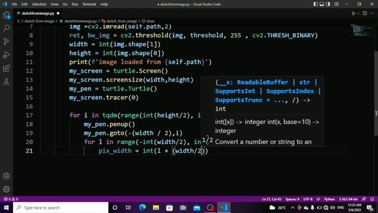Image resolution: width=378 pixels, height=213 pixels.
Task: Click line number 16 in gutter
Action: pos(29,106)
